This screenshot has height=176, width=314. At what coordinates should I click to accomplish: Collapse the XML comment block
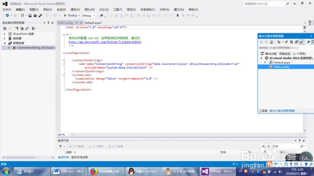[x=64, y=34]
